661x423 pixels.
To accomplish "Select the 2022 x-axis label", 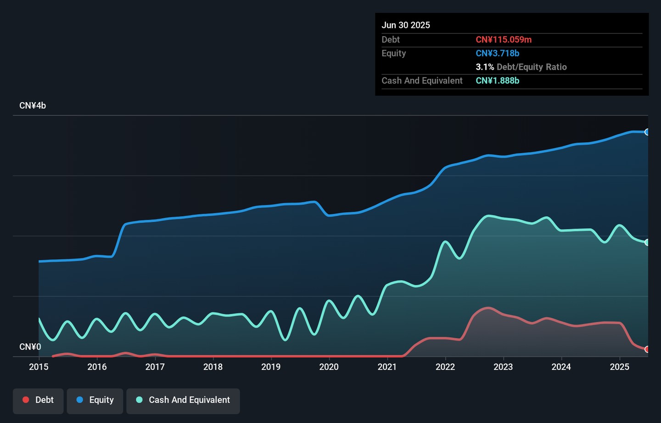I will pyautogui.click(x=445, y=367).
